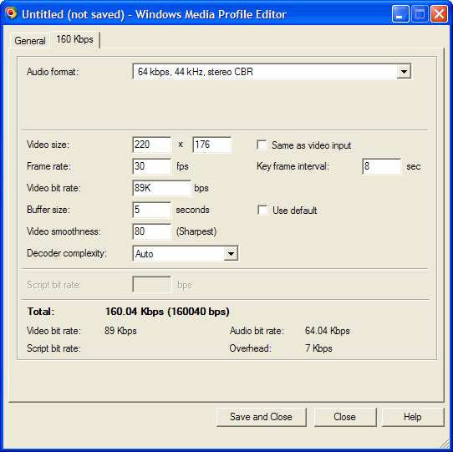Image resolution: width=453 pixels, height=452 pixels.
Task: Select the 160 Kbps tab
Action: click(75, 39)
